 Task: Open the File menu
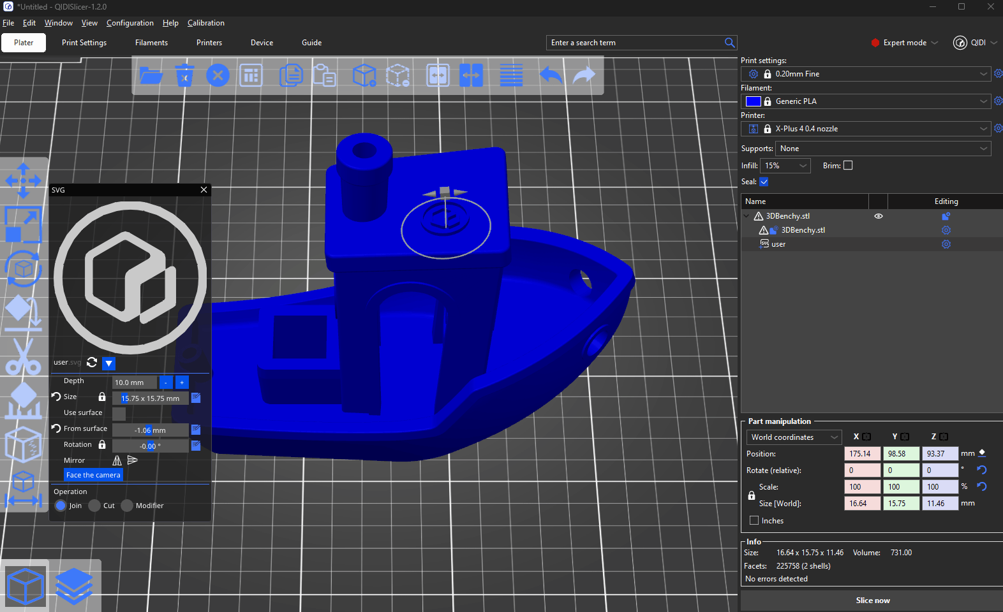[x=8, y=23]
